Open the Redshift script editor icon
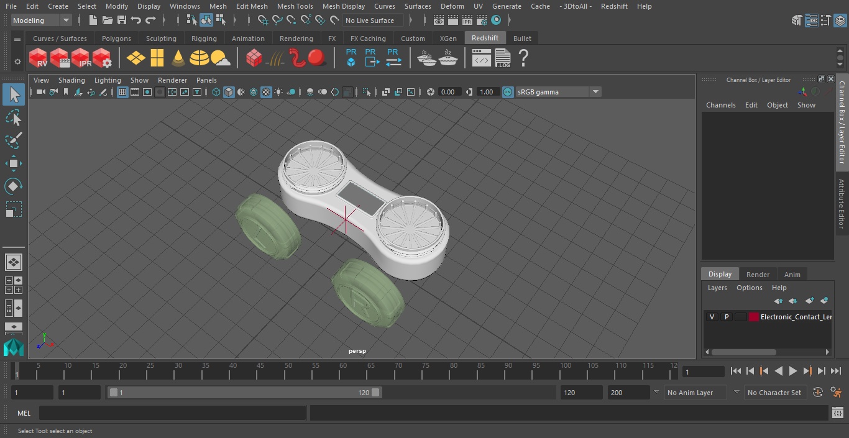 (482, 58)
